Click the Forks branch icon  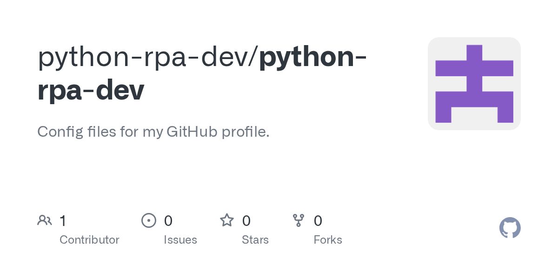point(299,220)
